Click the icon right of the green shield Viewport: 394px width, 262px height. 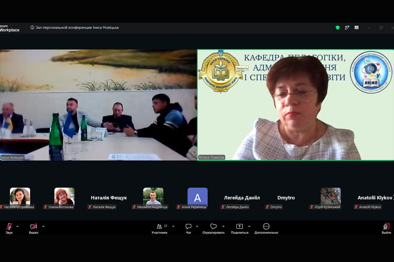point(347,28)
